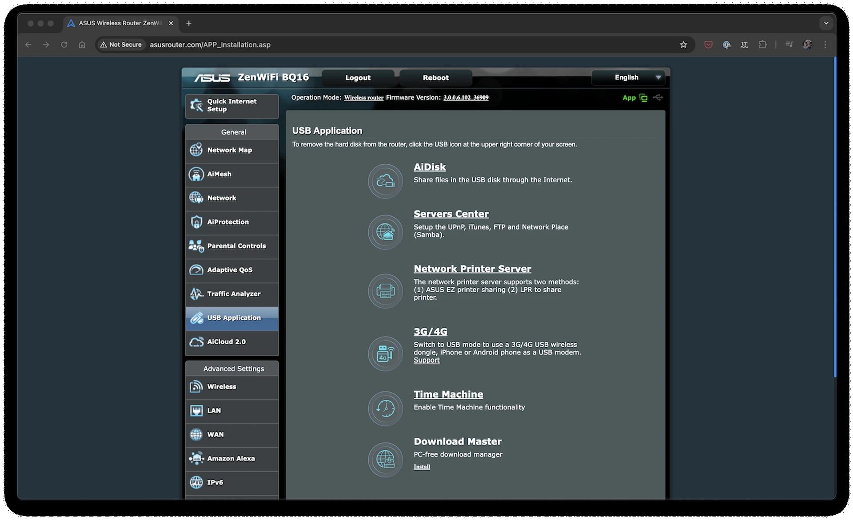
Task: Click the Logout button
Action: 358,78
